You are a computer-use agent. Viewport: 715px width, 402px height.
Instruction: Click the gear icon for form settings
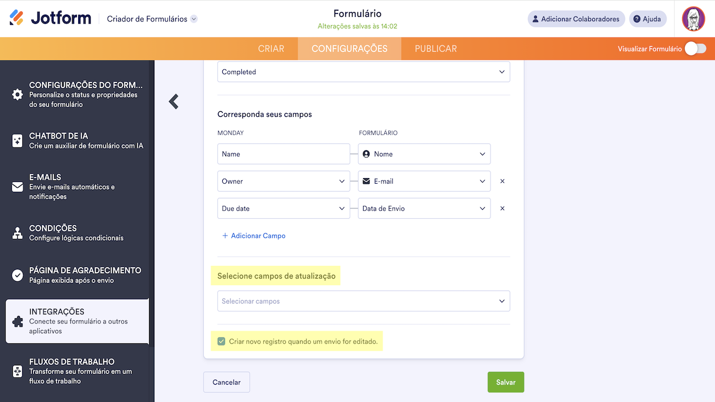(17, 94)
